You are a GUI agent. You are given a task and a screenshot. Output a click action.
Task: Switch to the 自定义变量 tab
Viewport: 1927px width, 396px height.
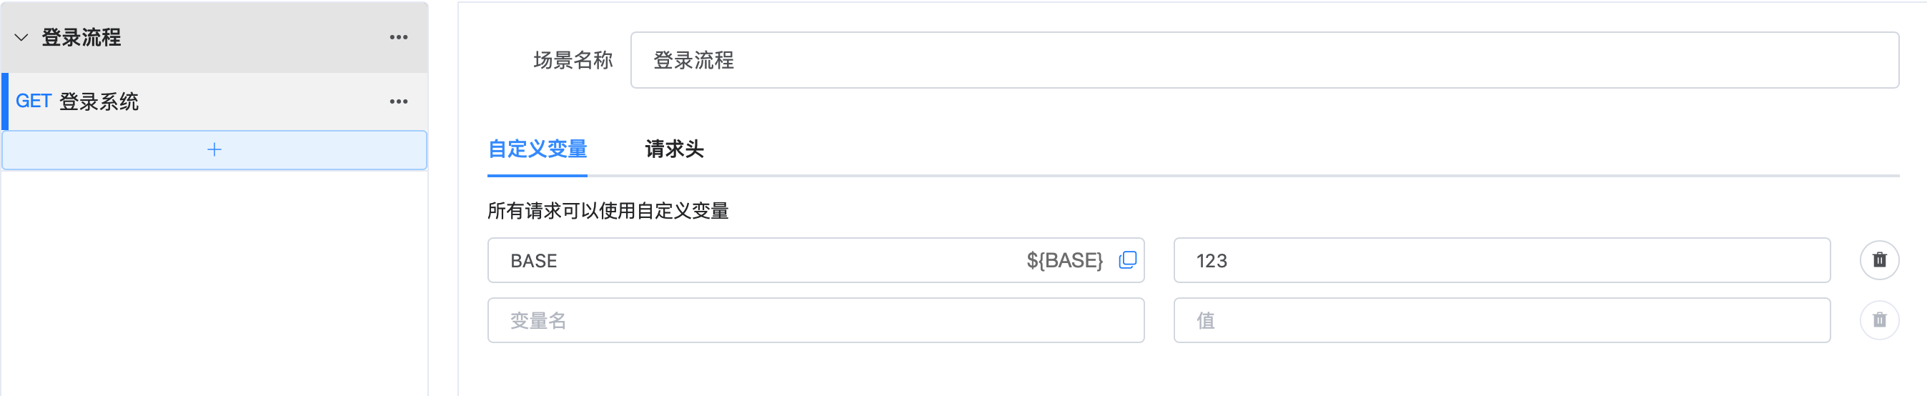(537, 149)
